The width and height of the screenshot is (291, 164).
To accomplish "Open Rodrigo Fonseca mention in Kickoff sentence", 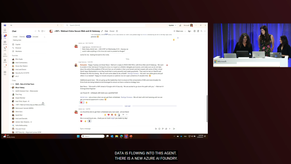I will coord(133,73).
